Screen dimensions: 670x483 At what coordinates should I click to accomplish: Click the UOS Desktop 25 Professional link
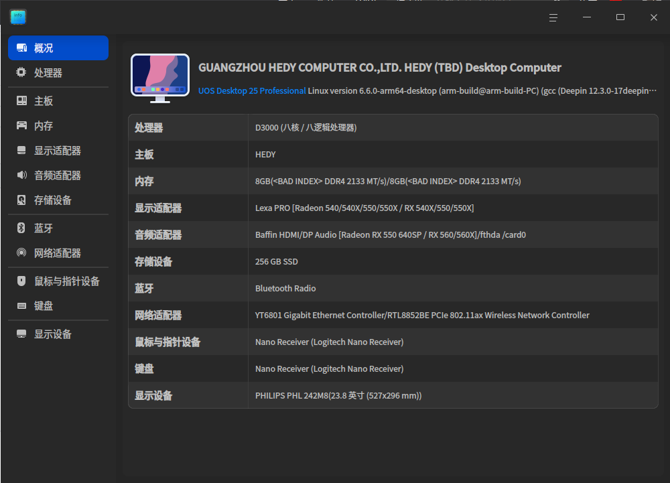(x=252, y=91)
